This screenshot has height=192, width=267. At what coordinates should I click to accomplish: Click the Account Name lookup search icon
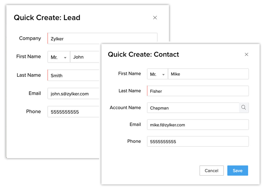click(244, 108)
